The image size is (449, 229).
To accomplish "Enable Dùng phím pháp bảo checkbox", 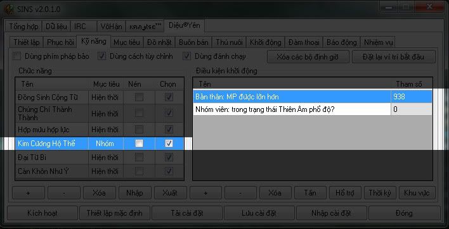I will (17, 56).
